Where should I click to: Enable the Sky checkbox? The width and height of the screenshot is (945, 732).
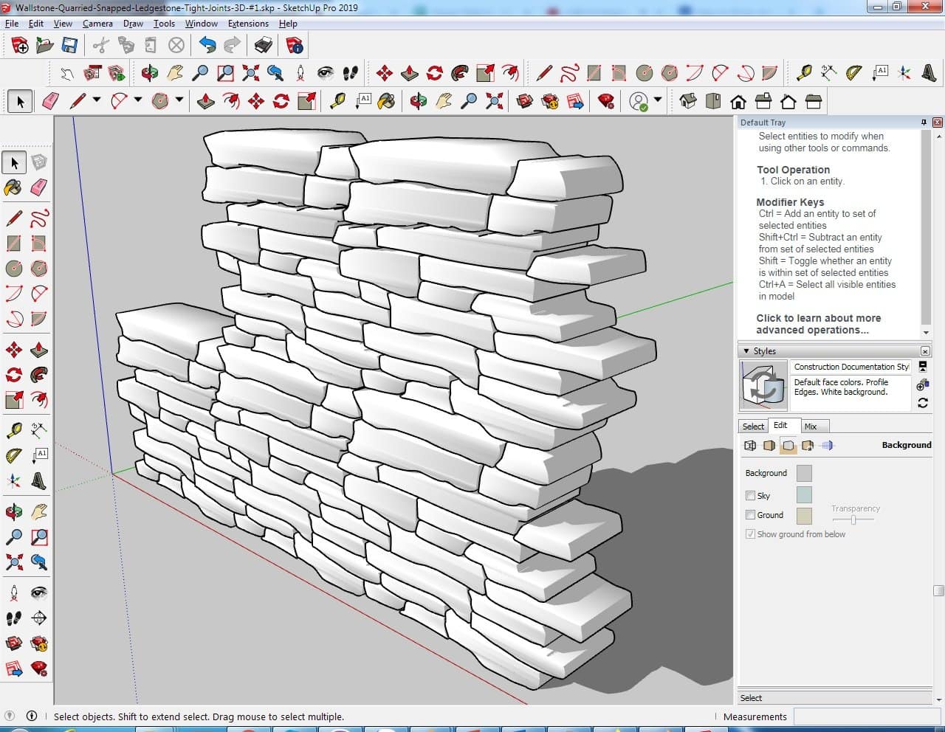click(750, 496)
